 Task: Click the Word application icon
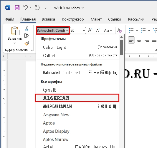coord(8,8)
